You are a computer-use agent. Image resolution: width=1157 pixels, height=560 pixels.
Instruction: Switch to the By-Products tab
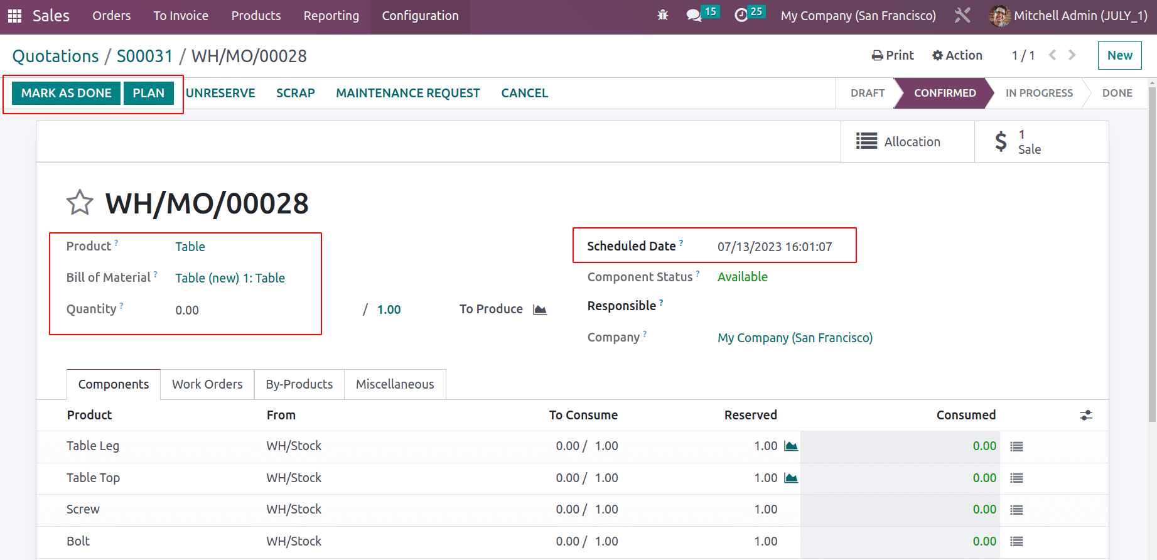click(x=299, y=384)
